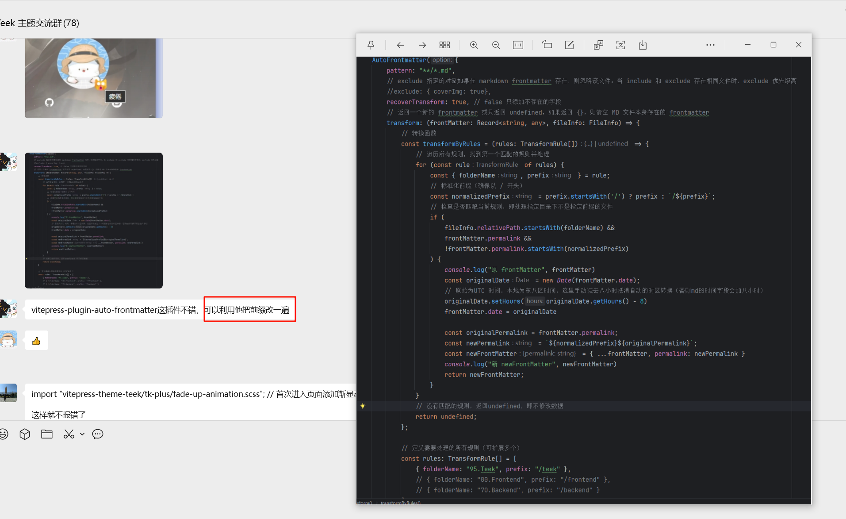Click '95.Teek' folderName rule line

coord(493,469)
